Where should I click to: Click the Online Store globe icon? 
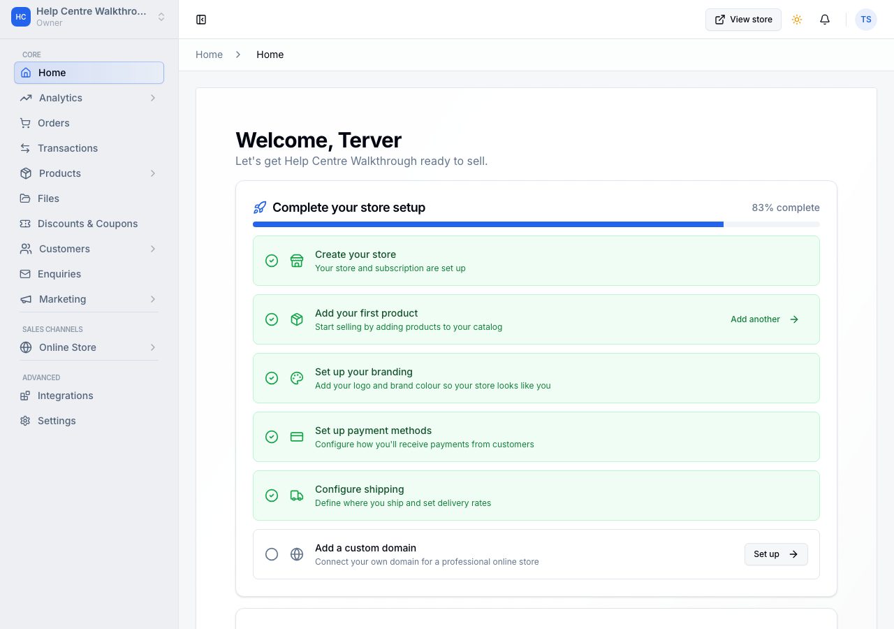(26, 347)
